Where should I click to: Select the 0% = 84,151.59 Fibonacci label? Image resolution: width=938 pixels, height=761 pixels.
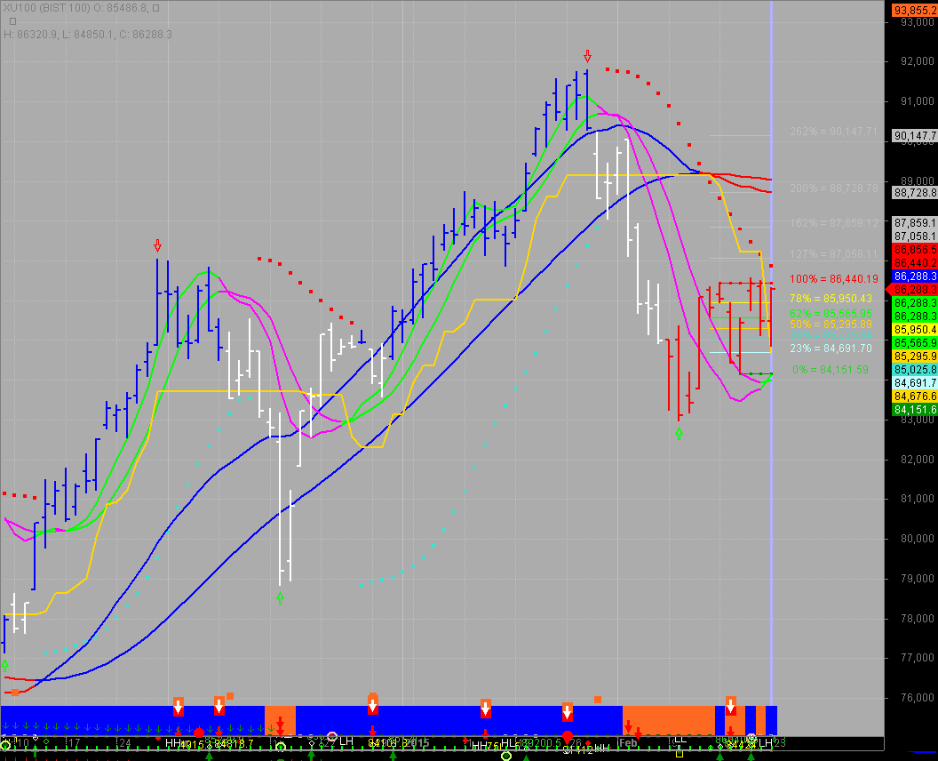pos(829,369)
